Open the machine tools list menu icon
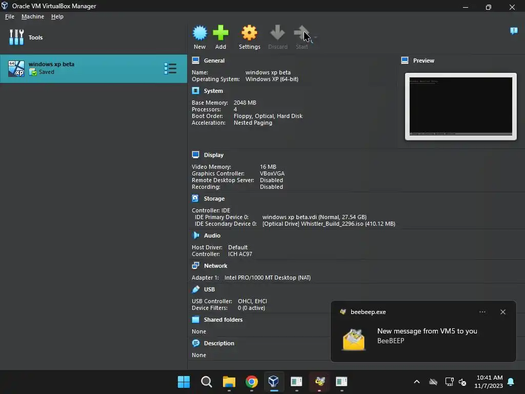 click(170, 69)
